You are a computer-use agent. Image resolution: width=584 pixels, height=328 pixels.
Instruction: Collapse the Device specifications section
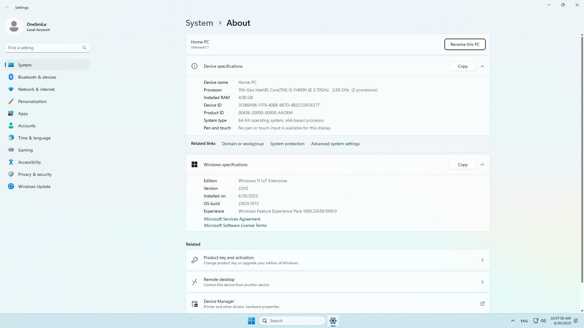(482, 66)
